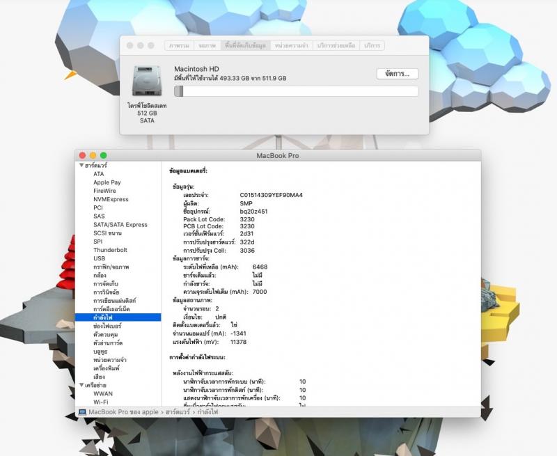The image size is (557, 456).
Task: Select SPI in the sidebar
Action: tap(97, 242)
